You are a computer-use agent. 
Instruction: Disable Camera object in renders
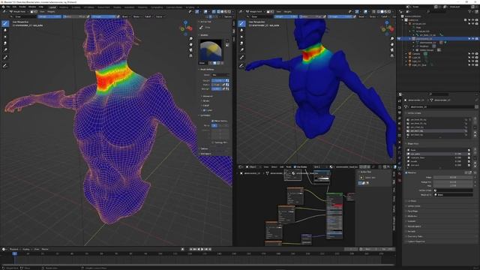477,54
